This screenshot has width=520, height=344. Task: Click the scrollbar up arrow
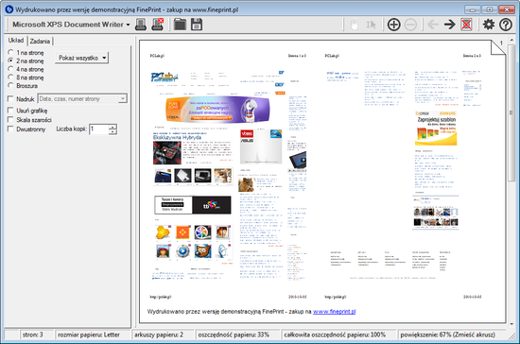(511, 40)
